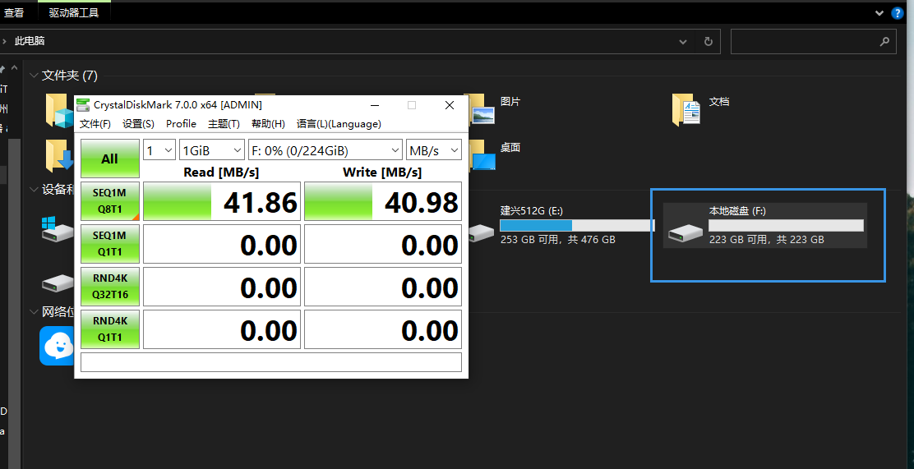Open the 文件(F) menu in CrystalDiskMark
The width and height of the screenshot is (914, 469).
coord(95,124)
